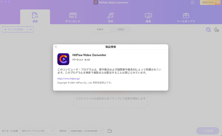Click the 価格をみる pricing button
This screenshot has height=136, width=222.
point(210,2)
